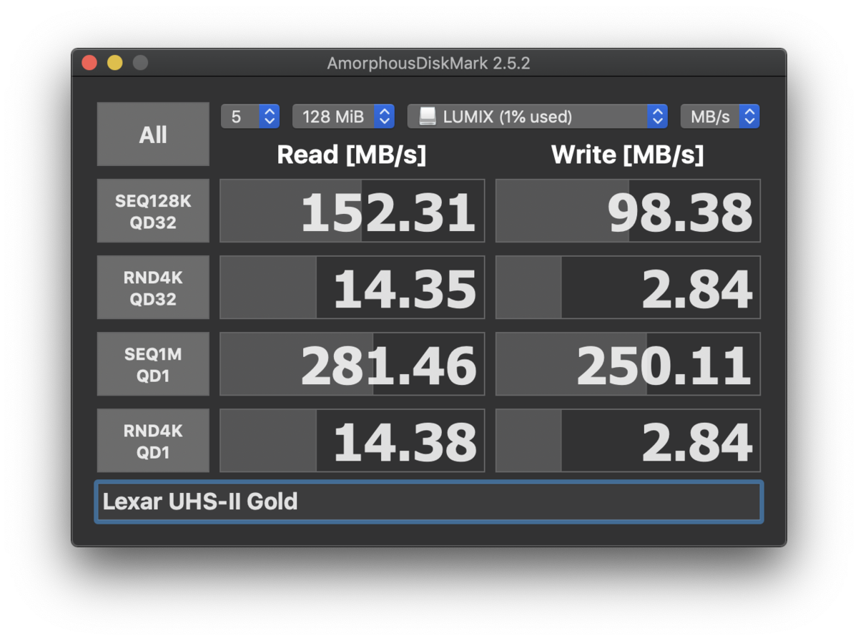
Task: Open the test count dropdown showing 5
Action: coord(250,117)
